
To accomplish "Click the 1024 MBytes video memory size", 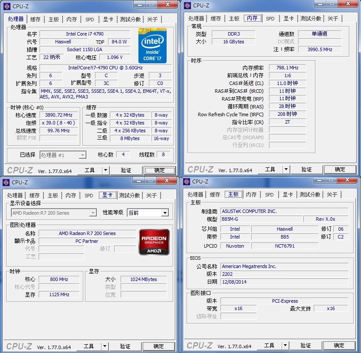I will point(144,279).
